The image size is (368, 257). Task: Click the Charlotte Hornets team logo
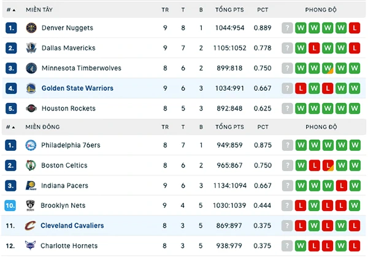pyautogui.click(x=30, y=245)
